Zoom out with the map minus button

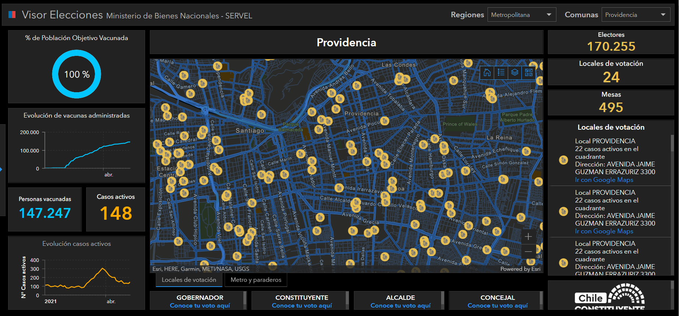pyautogui.click(x=528, y=252)
